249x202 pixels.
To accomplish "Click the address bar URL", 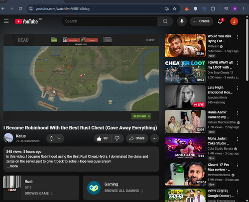I will [63, 9].
